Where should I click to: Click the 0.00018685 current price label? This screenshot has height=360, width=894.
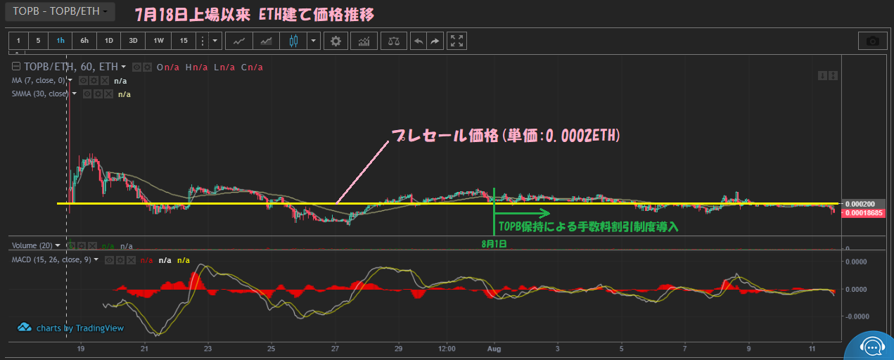863,212
